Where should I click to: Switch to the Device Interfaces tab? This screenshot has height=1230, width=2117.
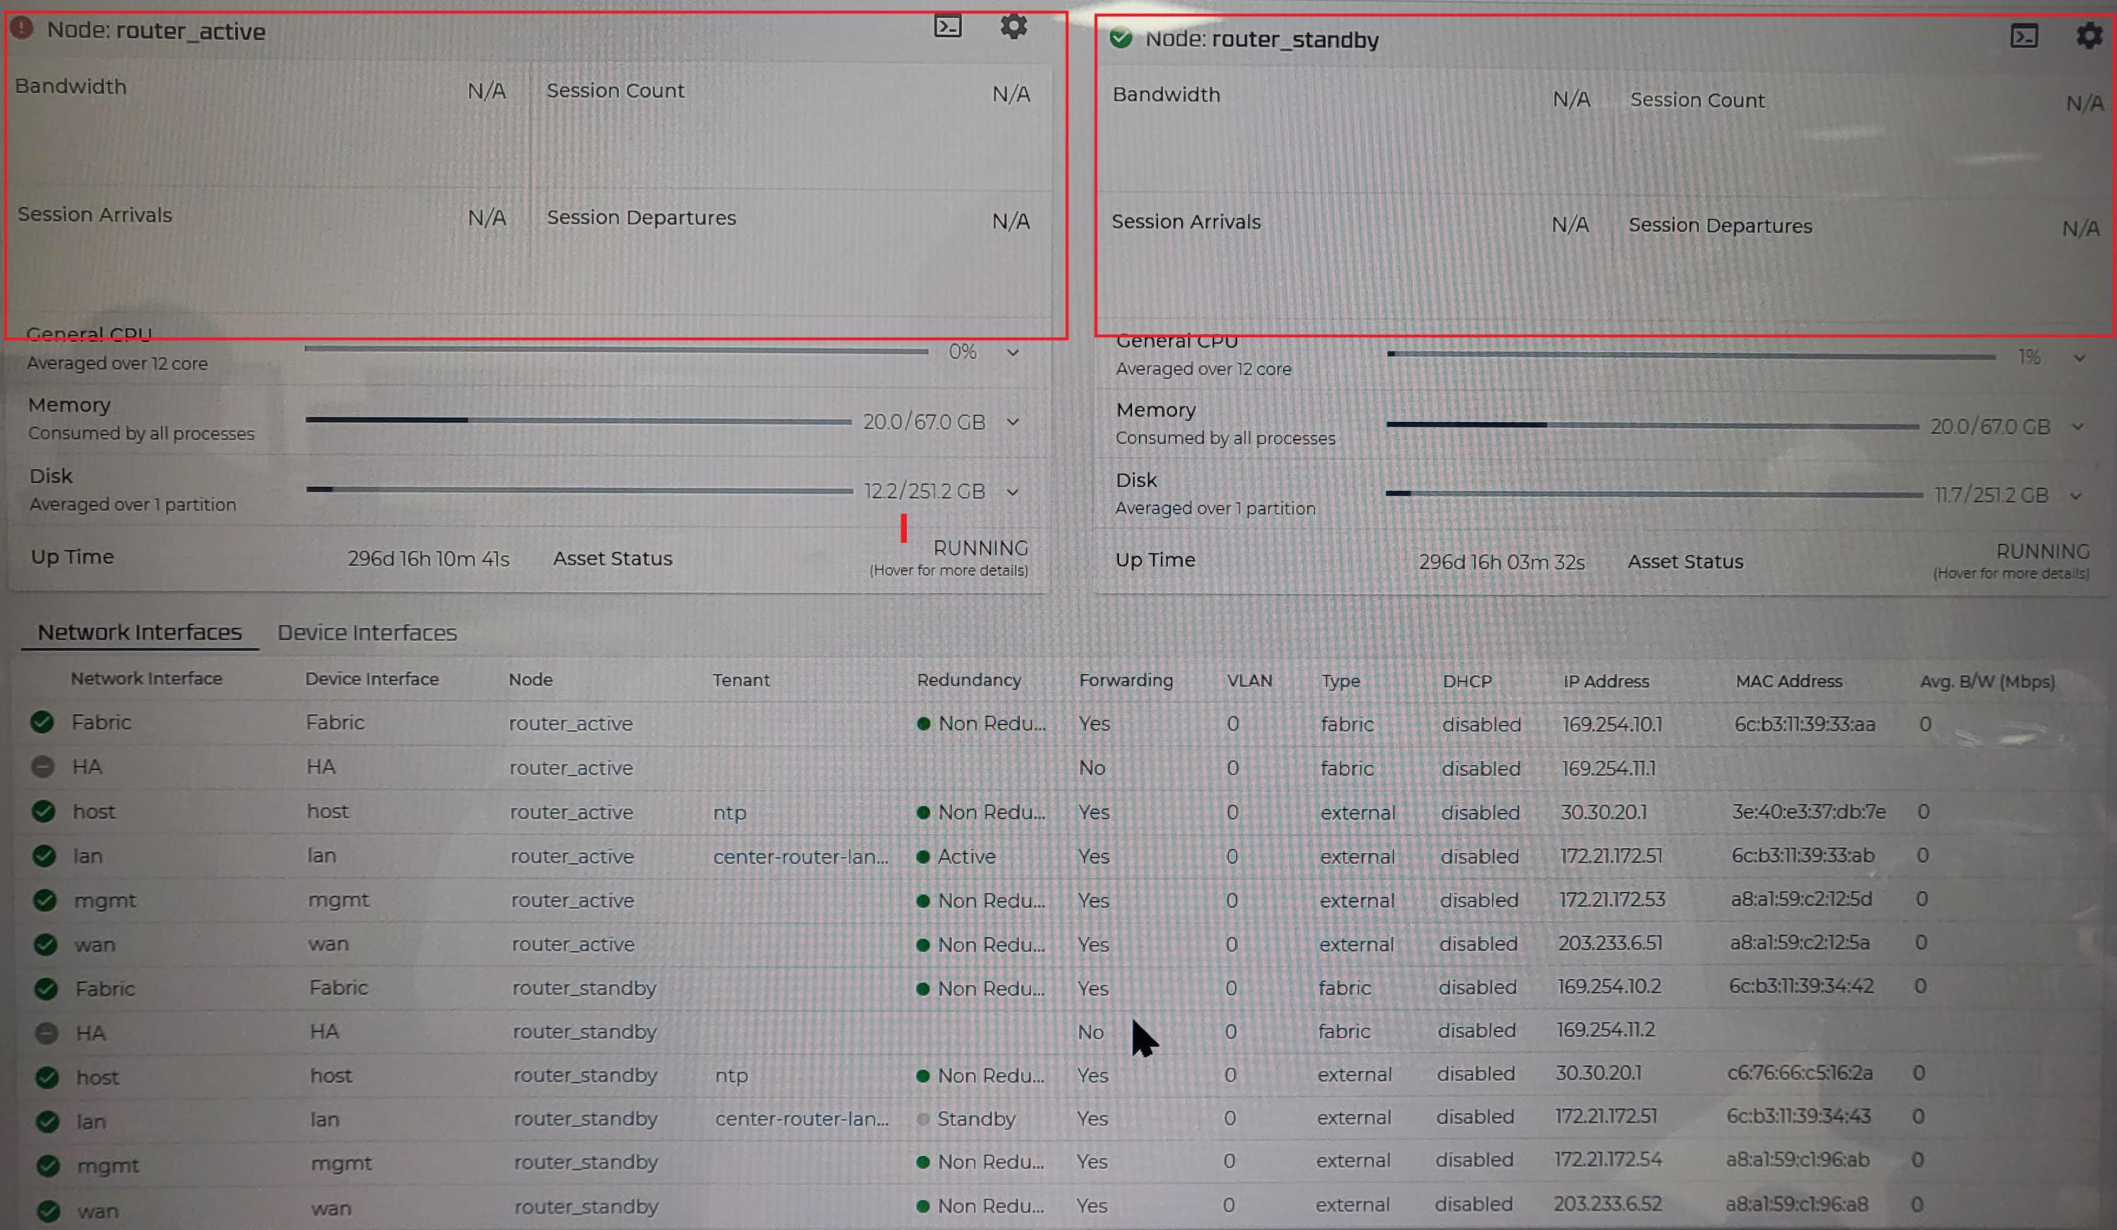click(x=366, y=632)
